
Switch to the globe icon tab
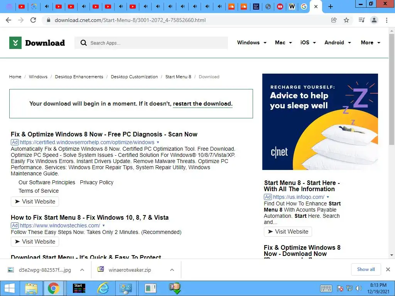pos(268,7)
